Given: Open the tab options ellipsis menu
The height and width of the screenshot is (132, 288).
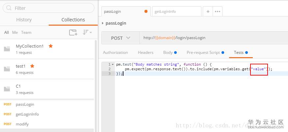Looking at the screenshot, I should (218, 11).
